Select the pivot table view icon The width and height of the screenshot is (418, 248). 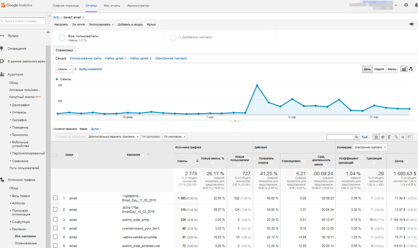[x=410, y=137]
